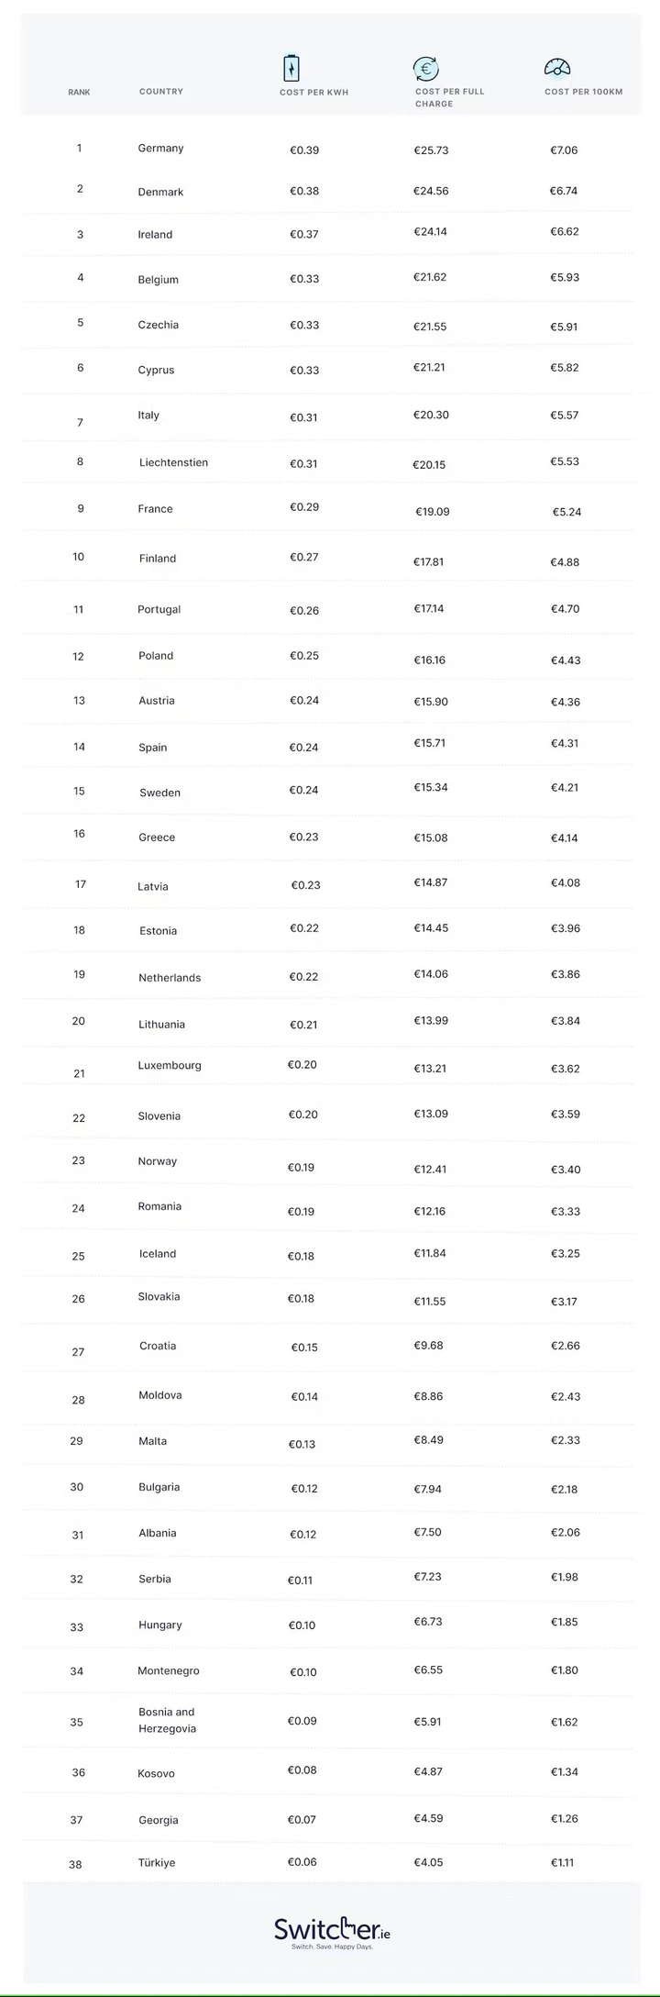Click France's €5.24 per 100km value
The width and height of the screenshot is (660, 1997).
pos(566,512)
